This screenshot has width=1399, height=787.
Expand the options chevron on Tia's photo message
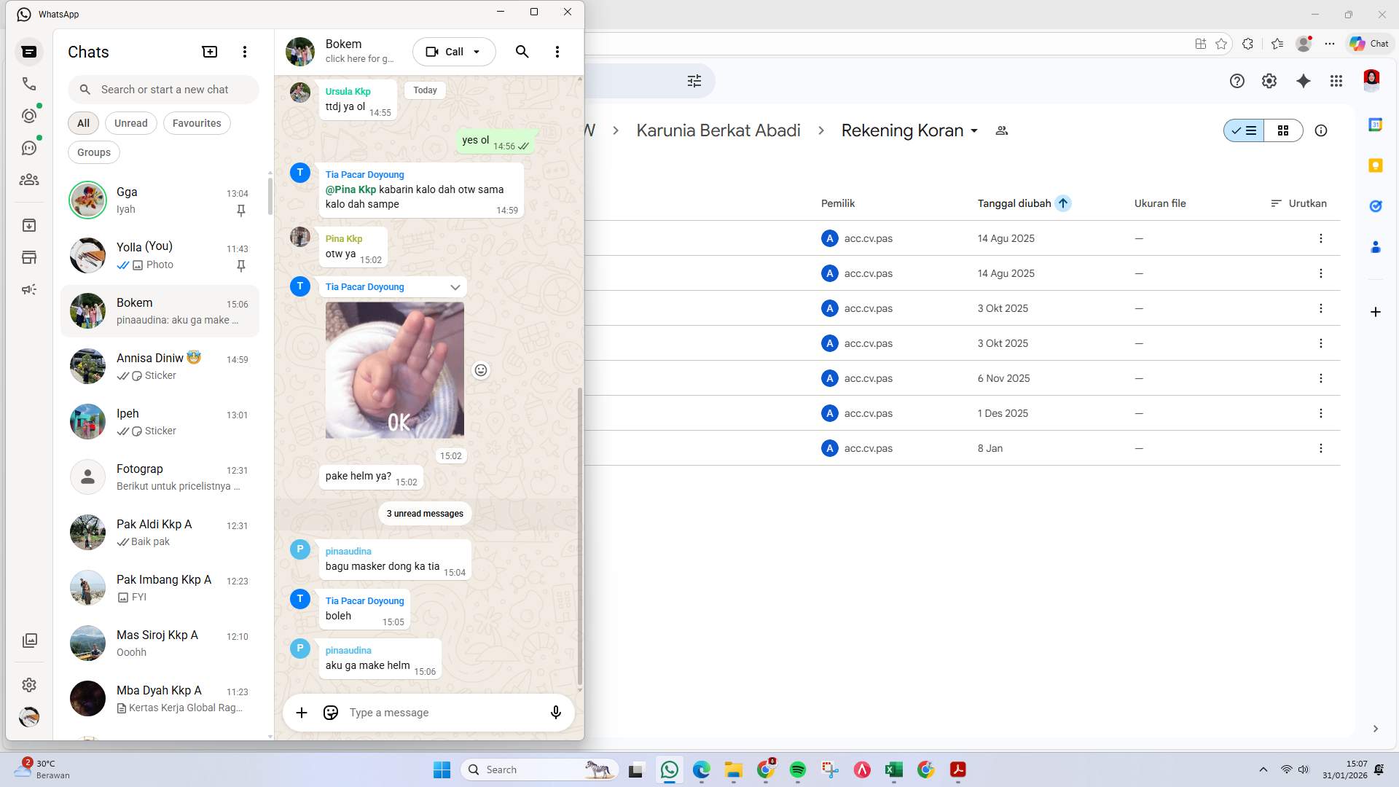[x=455, y=286]
